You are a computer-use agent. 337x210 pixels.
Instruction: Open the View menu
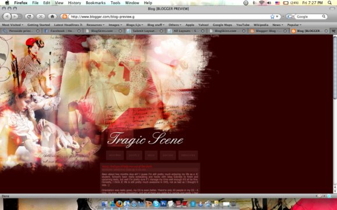pyautogui.click(x=59, y=3)
